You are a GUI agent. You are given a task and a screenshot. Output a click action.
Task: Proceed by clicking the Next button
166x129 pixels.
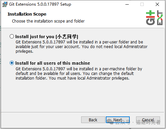(118, 120)
